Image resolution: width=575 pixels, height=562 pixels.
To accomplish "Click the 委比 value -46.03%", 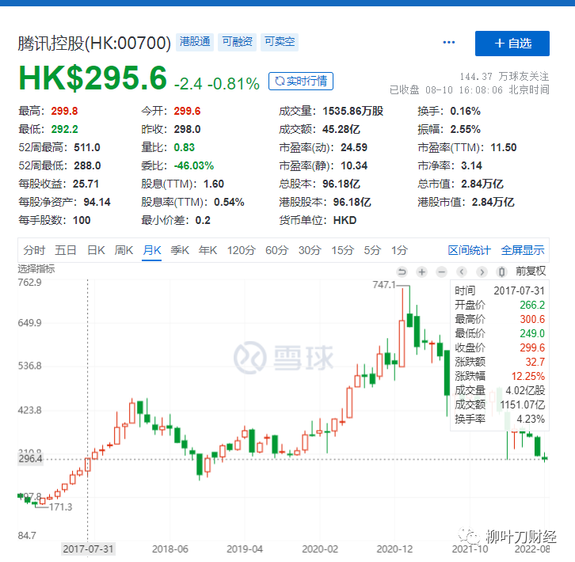I will point(193,165).
